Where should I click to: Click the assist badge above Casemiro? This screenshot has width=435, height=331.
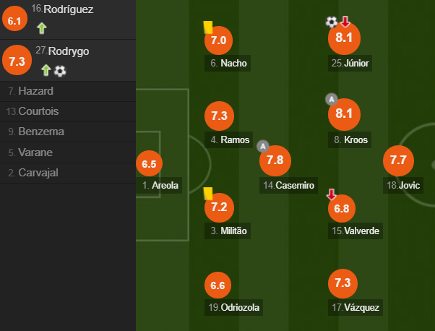coord(263,146)
